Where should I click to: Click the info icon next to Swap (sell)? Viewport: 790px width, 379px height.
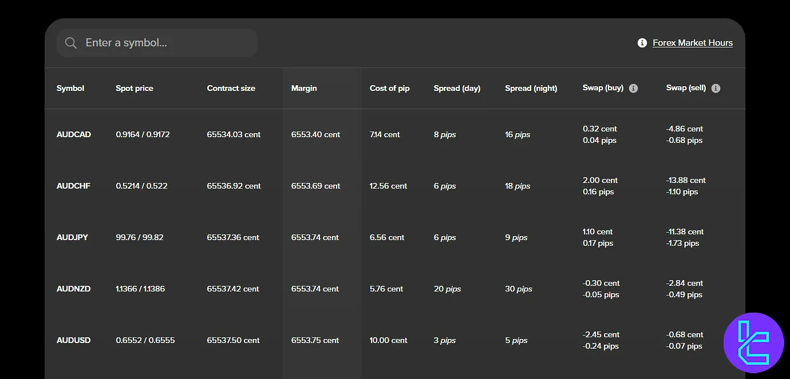tap(716, 88)
